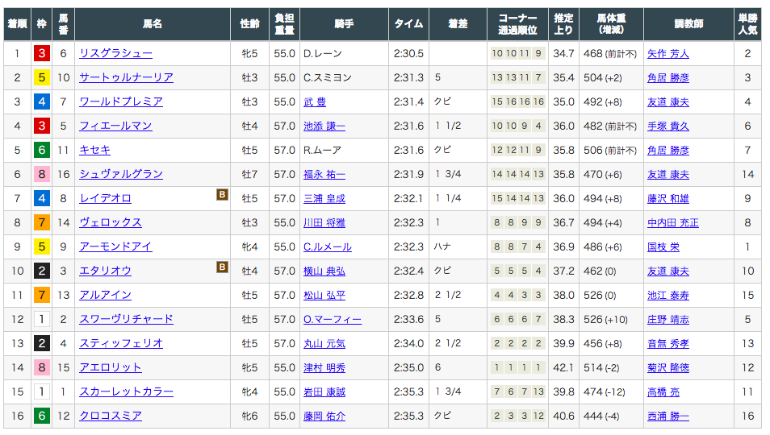The image size is (770, 435).
Task: Open the クロコスミア horse link
Action: (x=111, y=416)
